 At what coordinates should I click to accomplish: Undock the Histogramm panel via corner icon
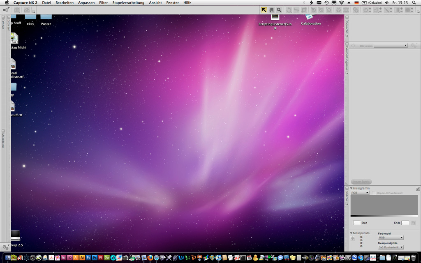418,189
